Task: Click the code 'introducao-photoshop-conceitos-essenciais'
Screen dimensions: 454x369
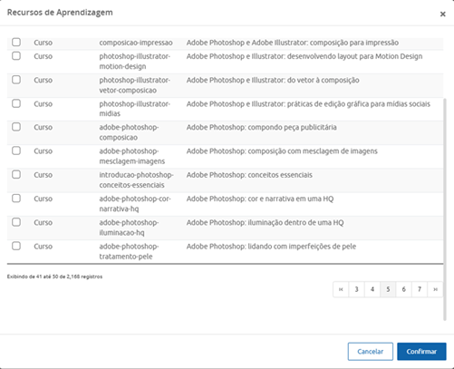Action: [136, 180]
